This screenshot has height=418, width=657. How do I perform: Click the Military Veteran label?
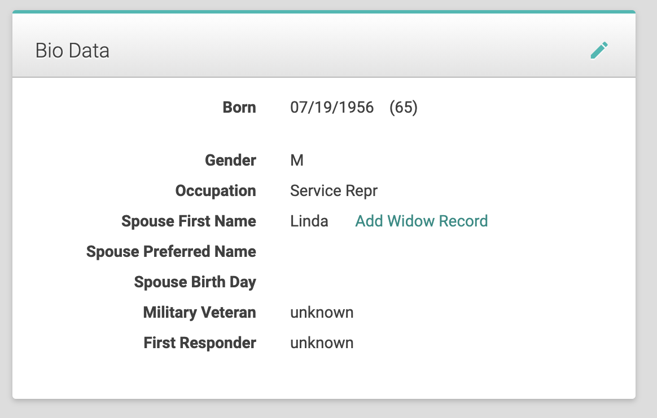(199, 313)
